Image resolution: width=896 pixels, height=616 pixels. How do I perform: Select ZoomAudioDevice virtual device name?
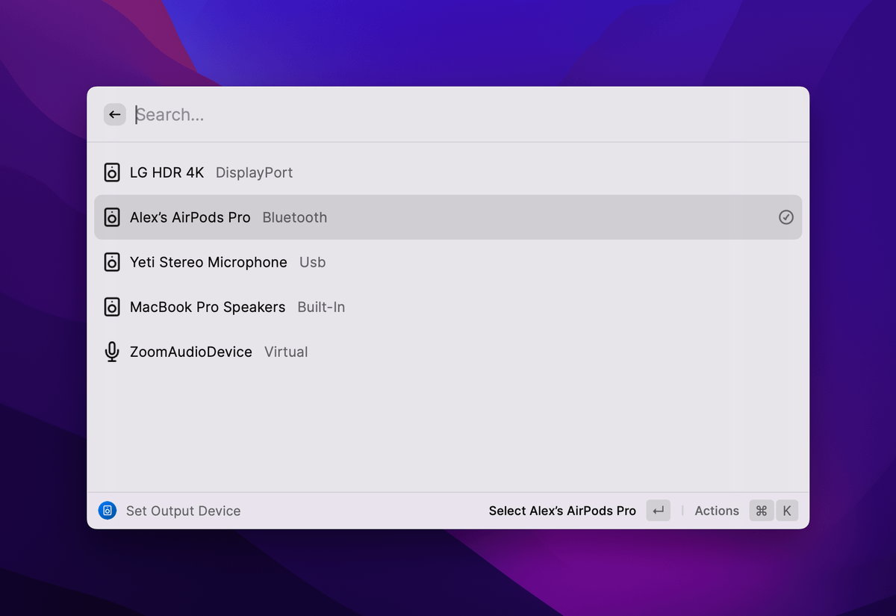[x=191, y=352]
